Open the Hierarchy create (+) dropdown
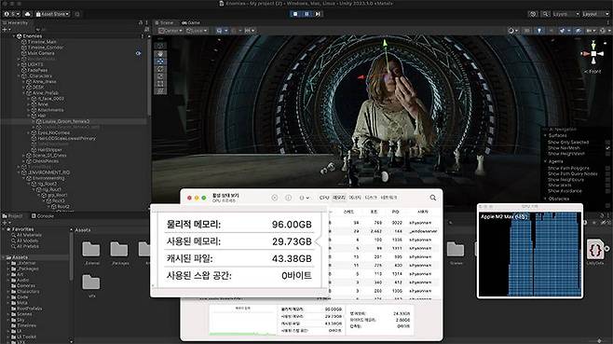Image resolution: width=613 pixels, height=344 pixels. pos(6,29)
